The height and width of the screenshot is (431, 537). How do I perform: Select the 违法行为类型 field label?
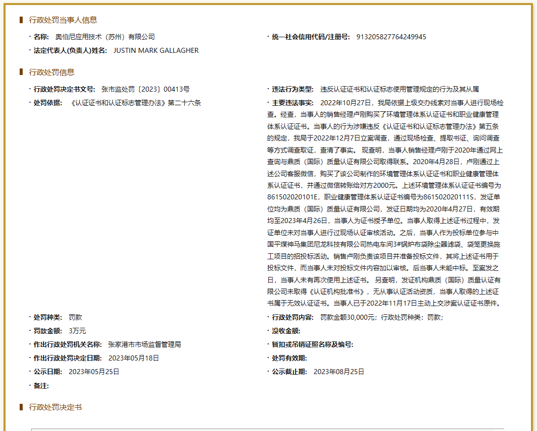[x=290, y=89]
